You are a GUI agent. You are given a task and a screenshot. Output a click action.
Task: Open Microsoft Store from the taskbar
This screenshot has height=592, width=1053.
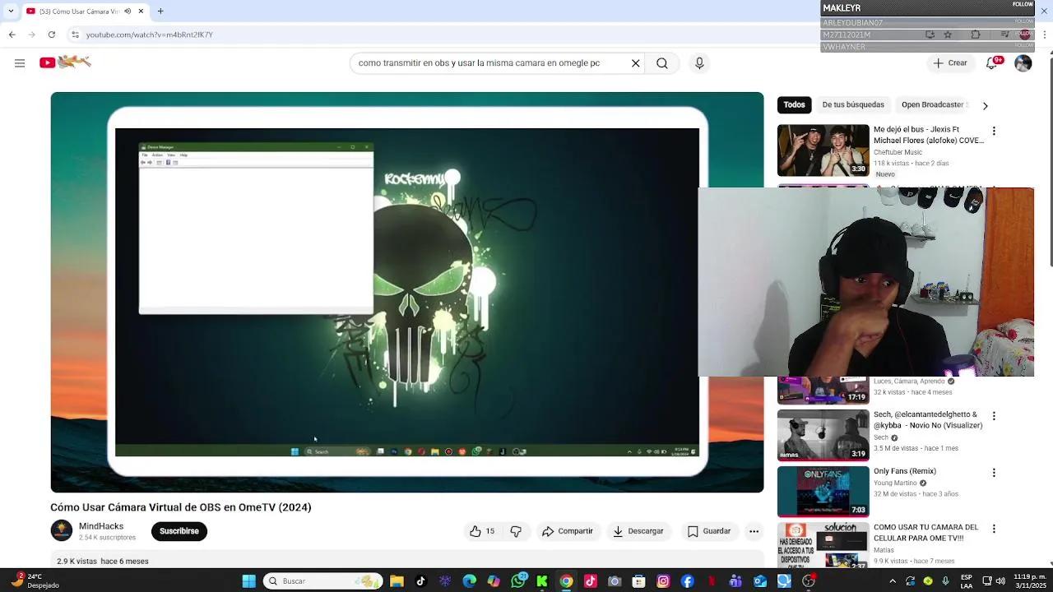(x=639, y=581)
